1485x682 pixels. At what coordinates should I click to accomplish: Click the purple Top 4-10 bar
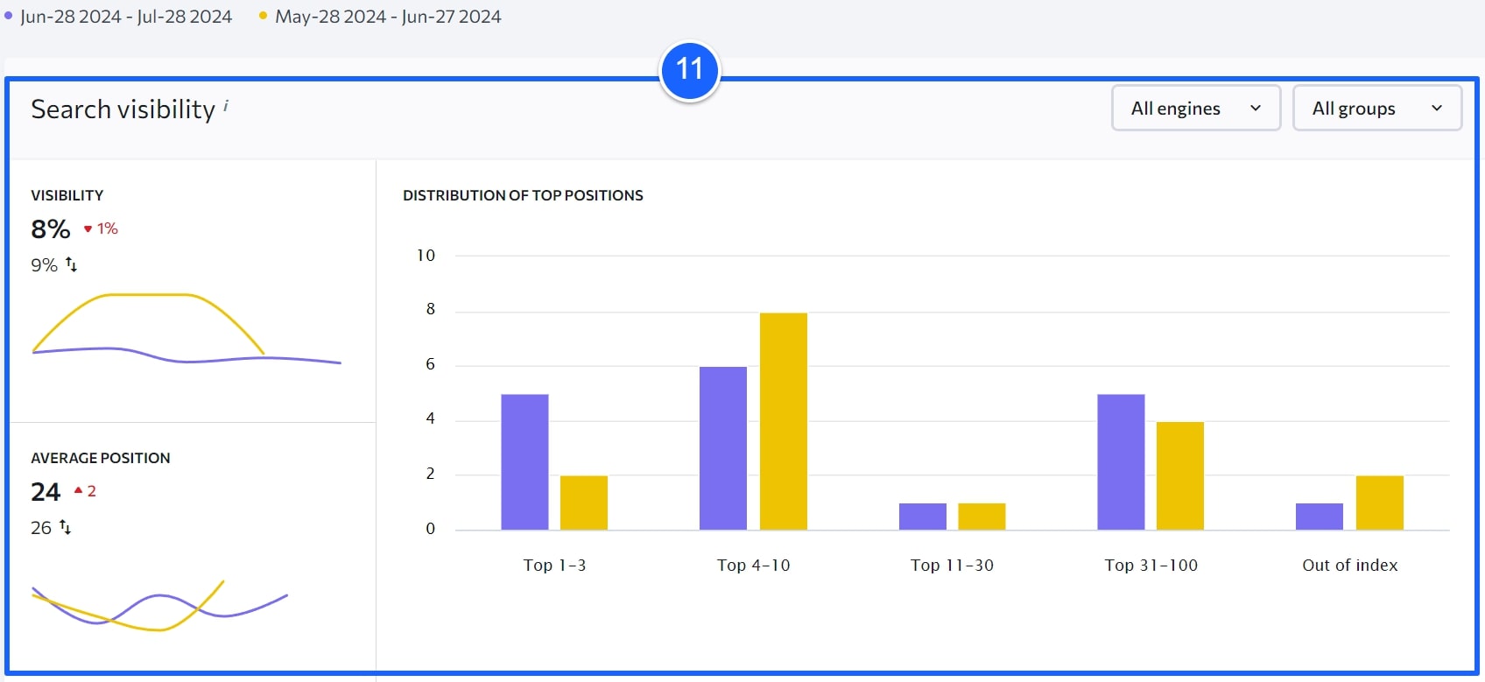click(723, 448)
